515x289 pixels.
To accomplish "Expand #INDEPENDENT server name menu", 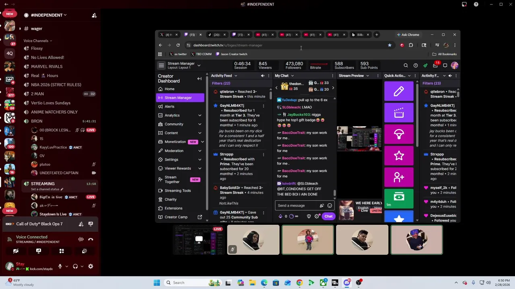I will point(49,15).
